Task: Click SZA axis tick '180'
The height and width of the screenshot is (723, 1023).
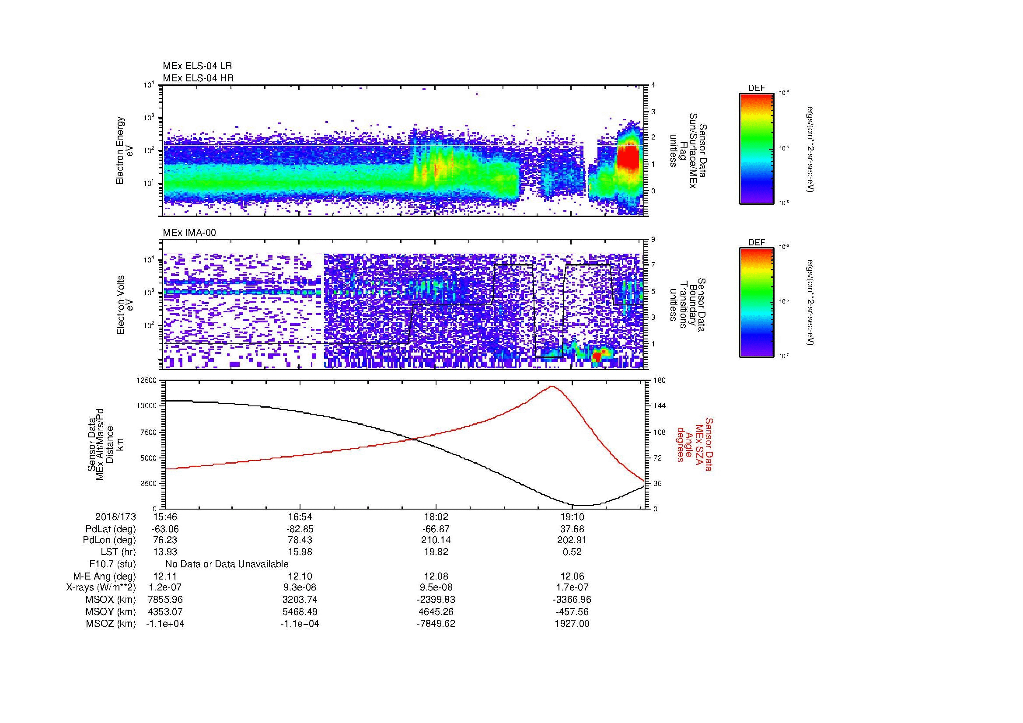Action: coord(660,380)
